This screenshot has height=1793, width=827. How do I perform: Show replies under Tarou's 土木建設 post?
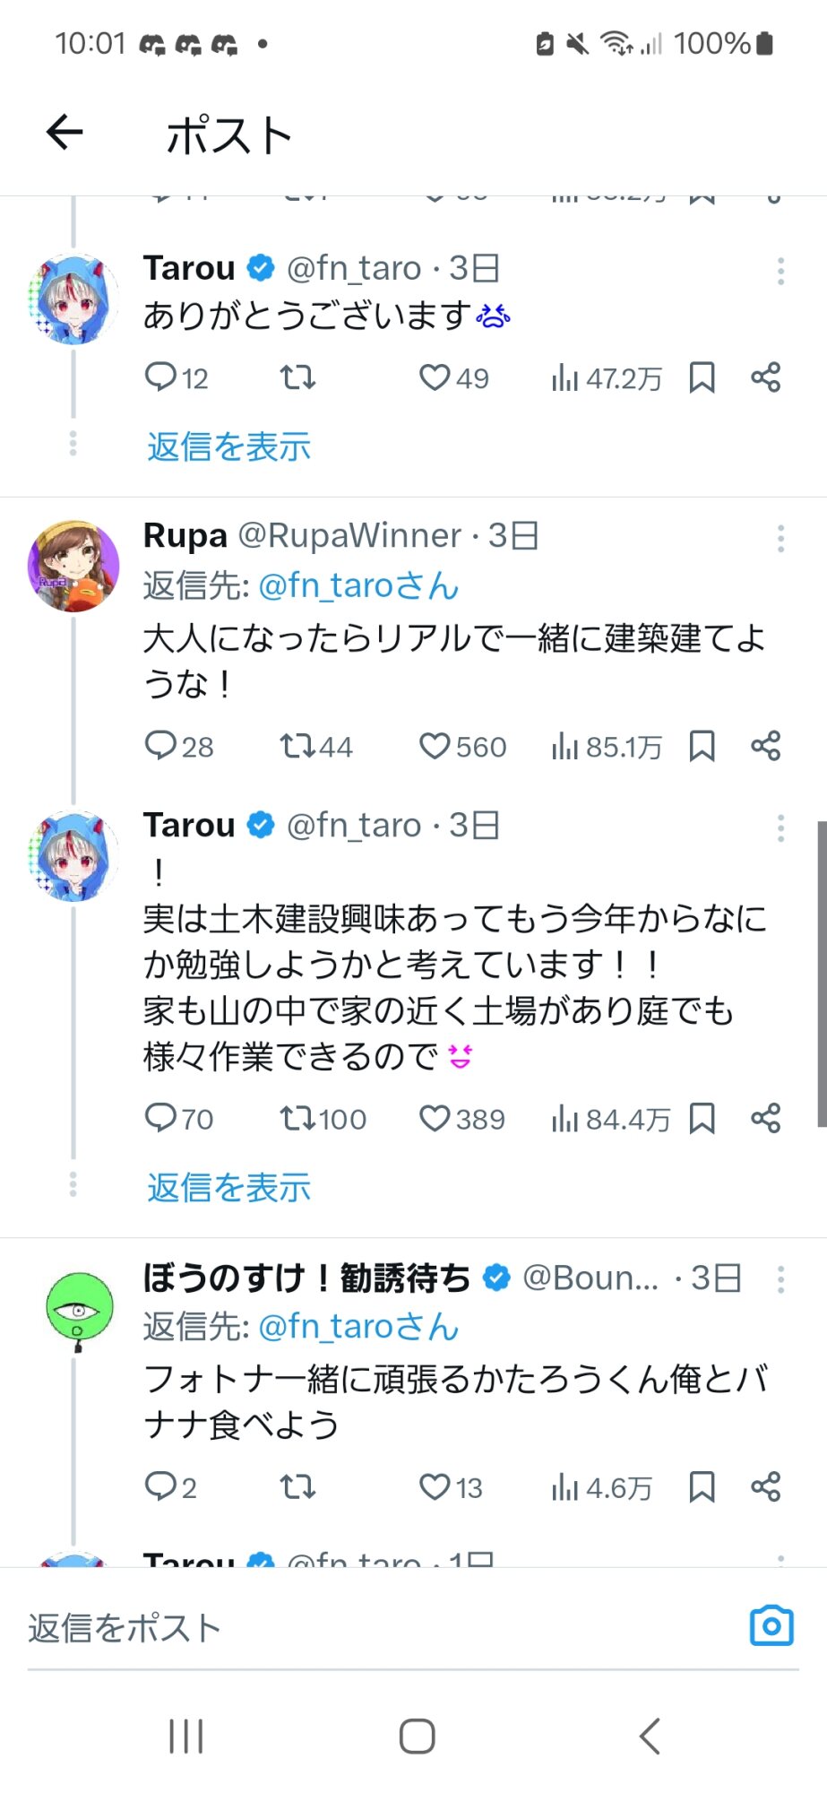pyautogui.click(x=228, y=1187)
